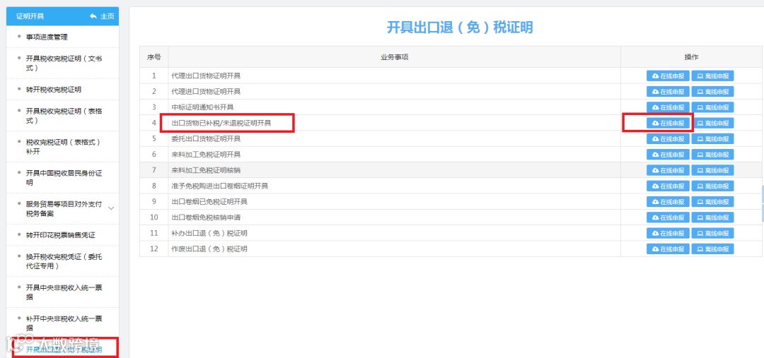Select row text 出口卷烟已免税证明开具
This screenshot has height=358, width=764.
point(209,202)
